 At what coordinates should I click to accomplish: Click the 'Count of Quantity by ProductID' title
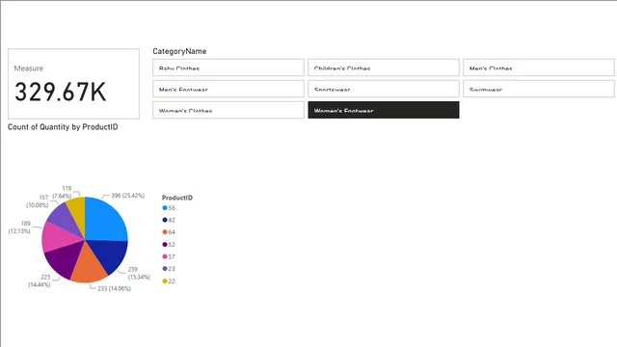click(63, 127)
